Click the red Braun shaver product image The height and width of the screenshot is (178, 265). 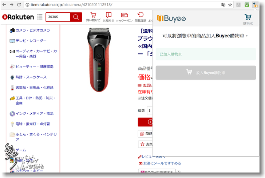(99, 60)
